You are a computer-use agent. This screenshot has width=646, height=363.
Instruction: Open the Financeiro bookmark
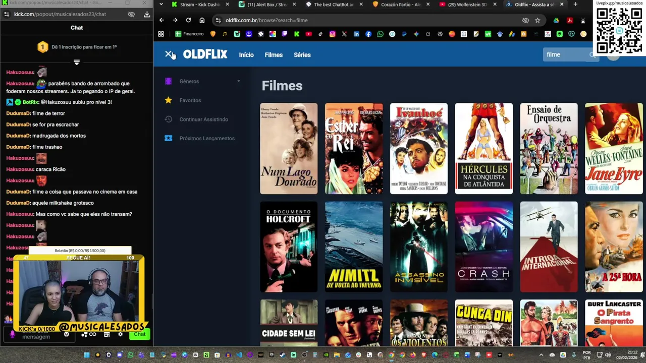tap(189, 34)
